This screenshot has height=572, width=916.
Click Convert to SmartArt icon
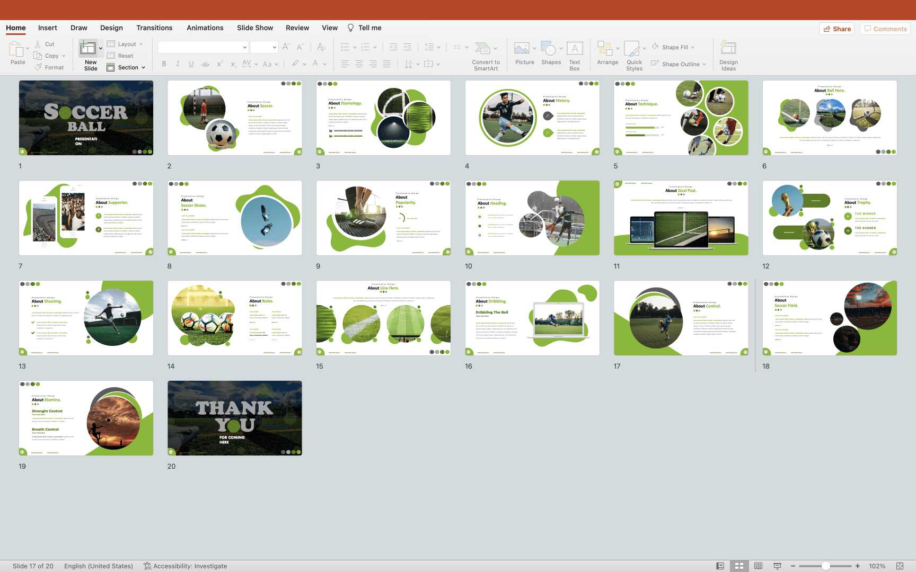tap(482, 49)
